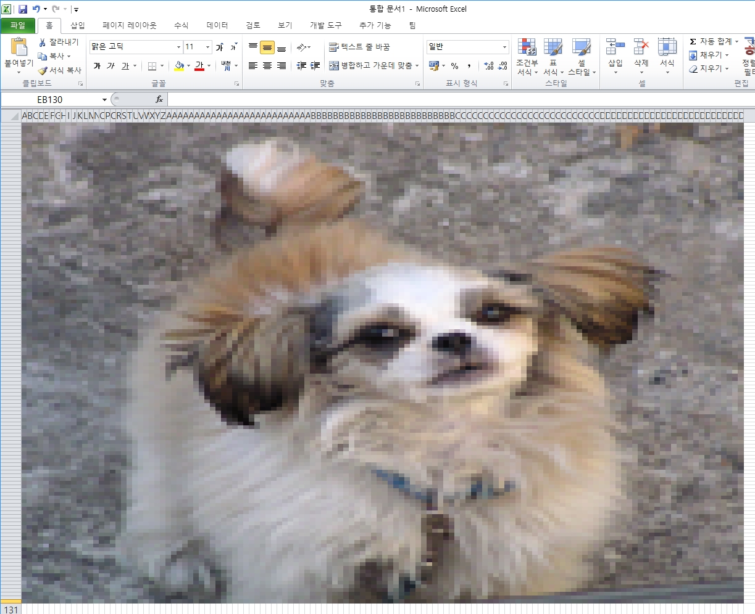Image resolution: width=755 pixels, height=614 pixels.
Task: Expand the font name dropdown (맑은 고딕)
Action: 178,47
